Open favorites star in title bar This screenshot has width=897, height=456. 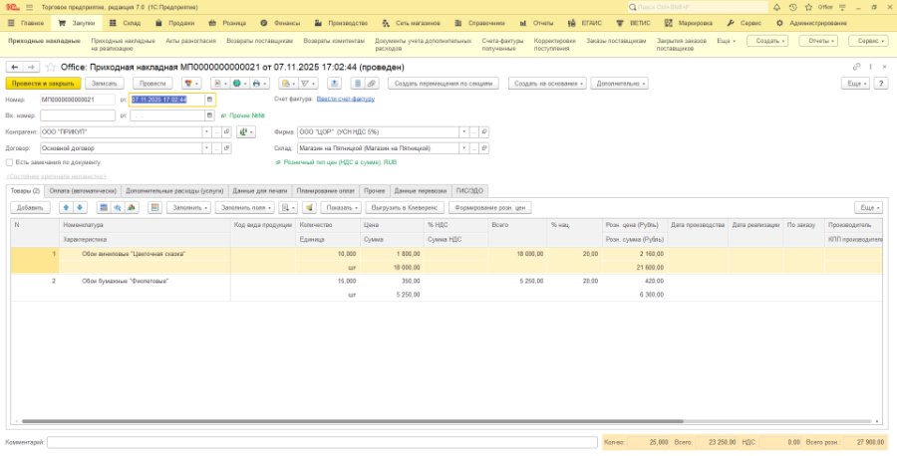point(808,7)
